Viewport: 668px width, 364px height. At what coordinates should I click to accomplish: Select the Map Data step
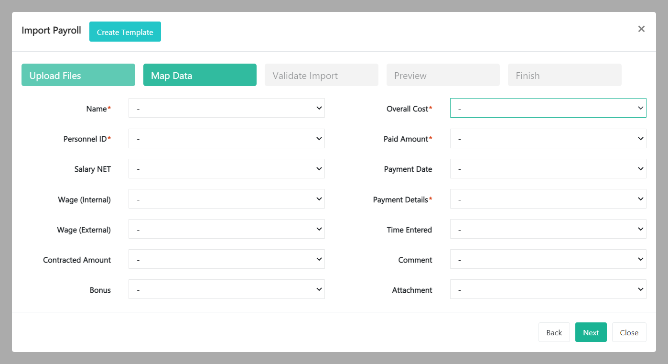[200, 75]
